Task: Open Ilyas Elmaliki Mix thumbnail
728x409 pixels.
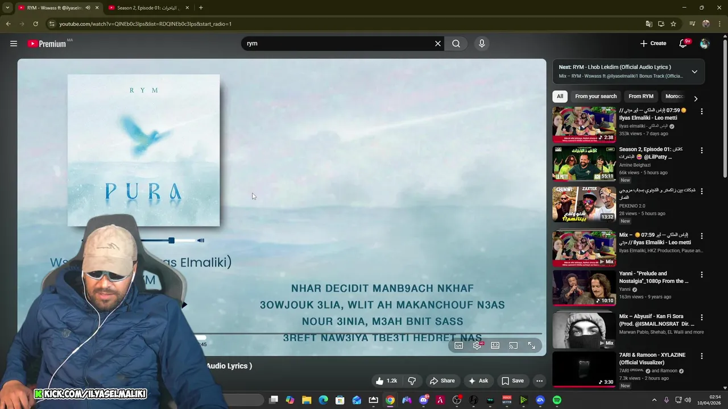Action: (584, 248)
